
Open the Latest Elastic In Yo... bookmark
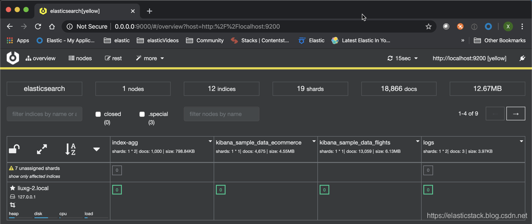[x=361, y=40]
